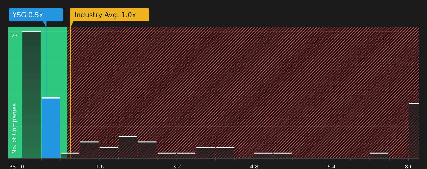This screenshot has width=427, height=169.
Task: Click the '4.8' axis label
Action: pyautogui.click(x=254, y=167)
